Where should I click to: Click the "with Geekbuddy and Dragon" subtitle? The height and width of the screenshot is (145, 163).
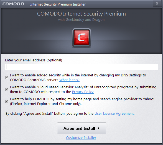click(x=81, y=20)
